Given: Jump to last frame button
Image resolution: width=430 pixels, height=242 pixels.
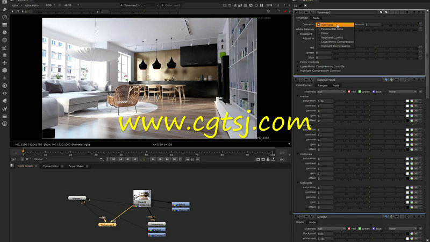Looking at the screenshot, I should [x=174, y=159].
